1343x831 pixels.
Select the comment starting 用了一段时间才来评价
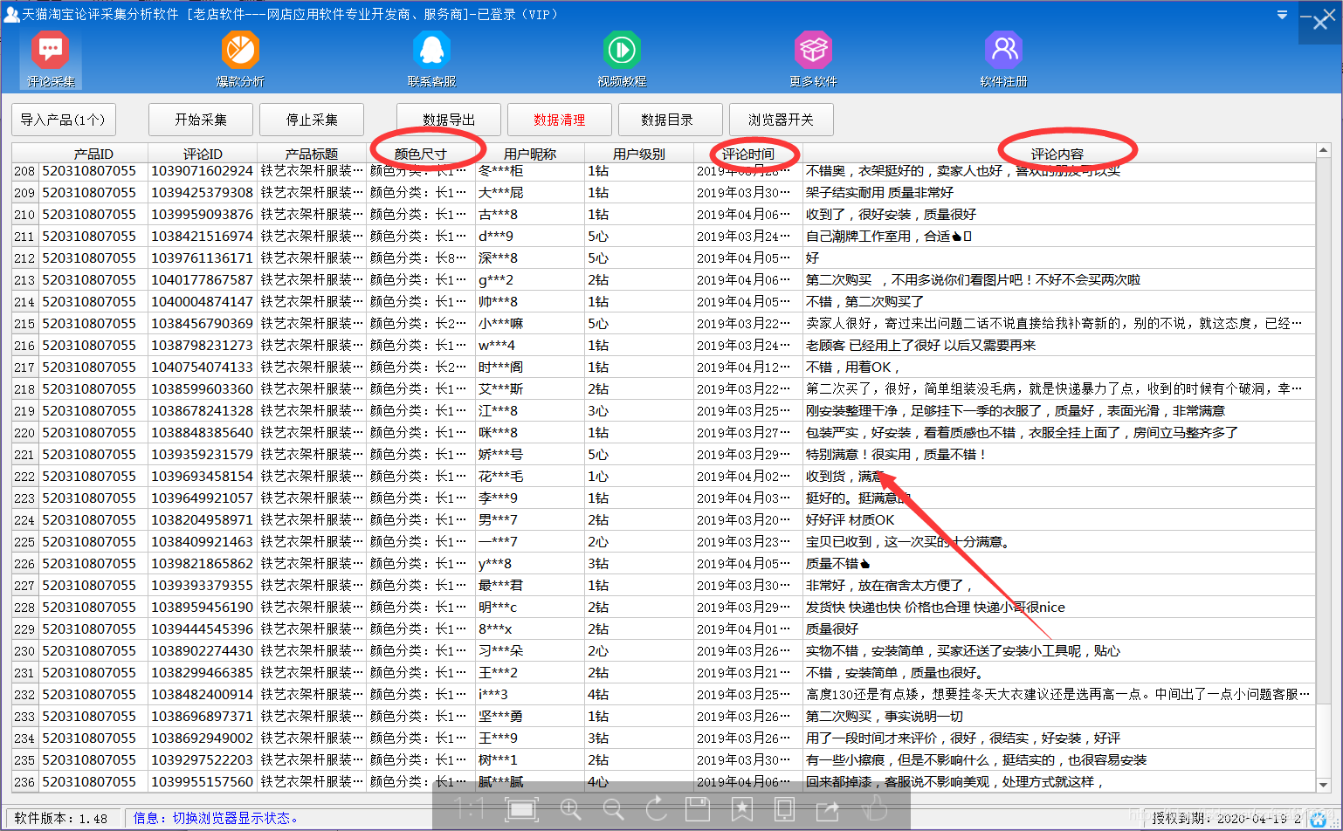(x=1059, y=738)
